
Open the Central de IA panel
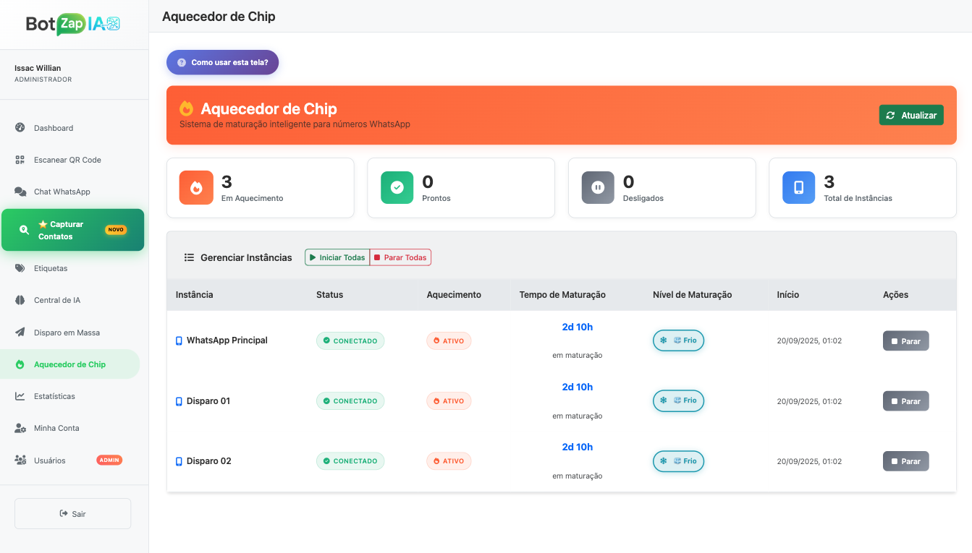(x=58, y=300)
